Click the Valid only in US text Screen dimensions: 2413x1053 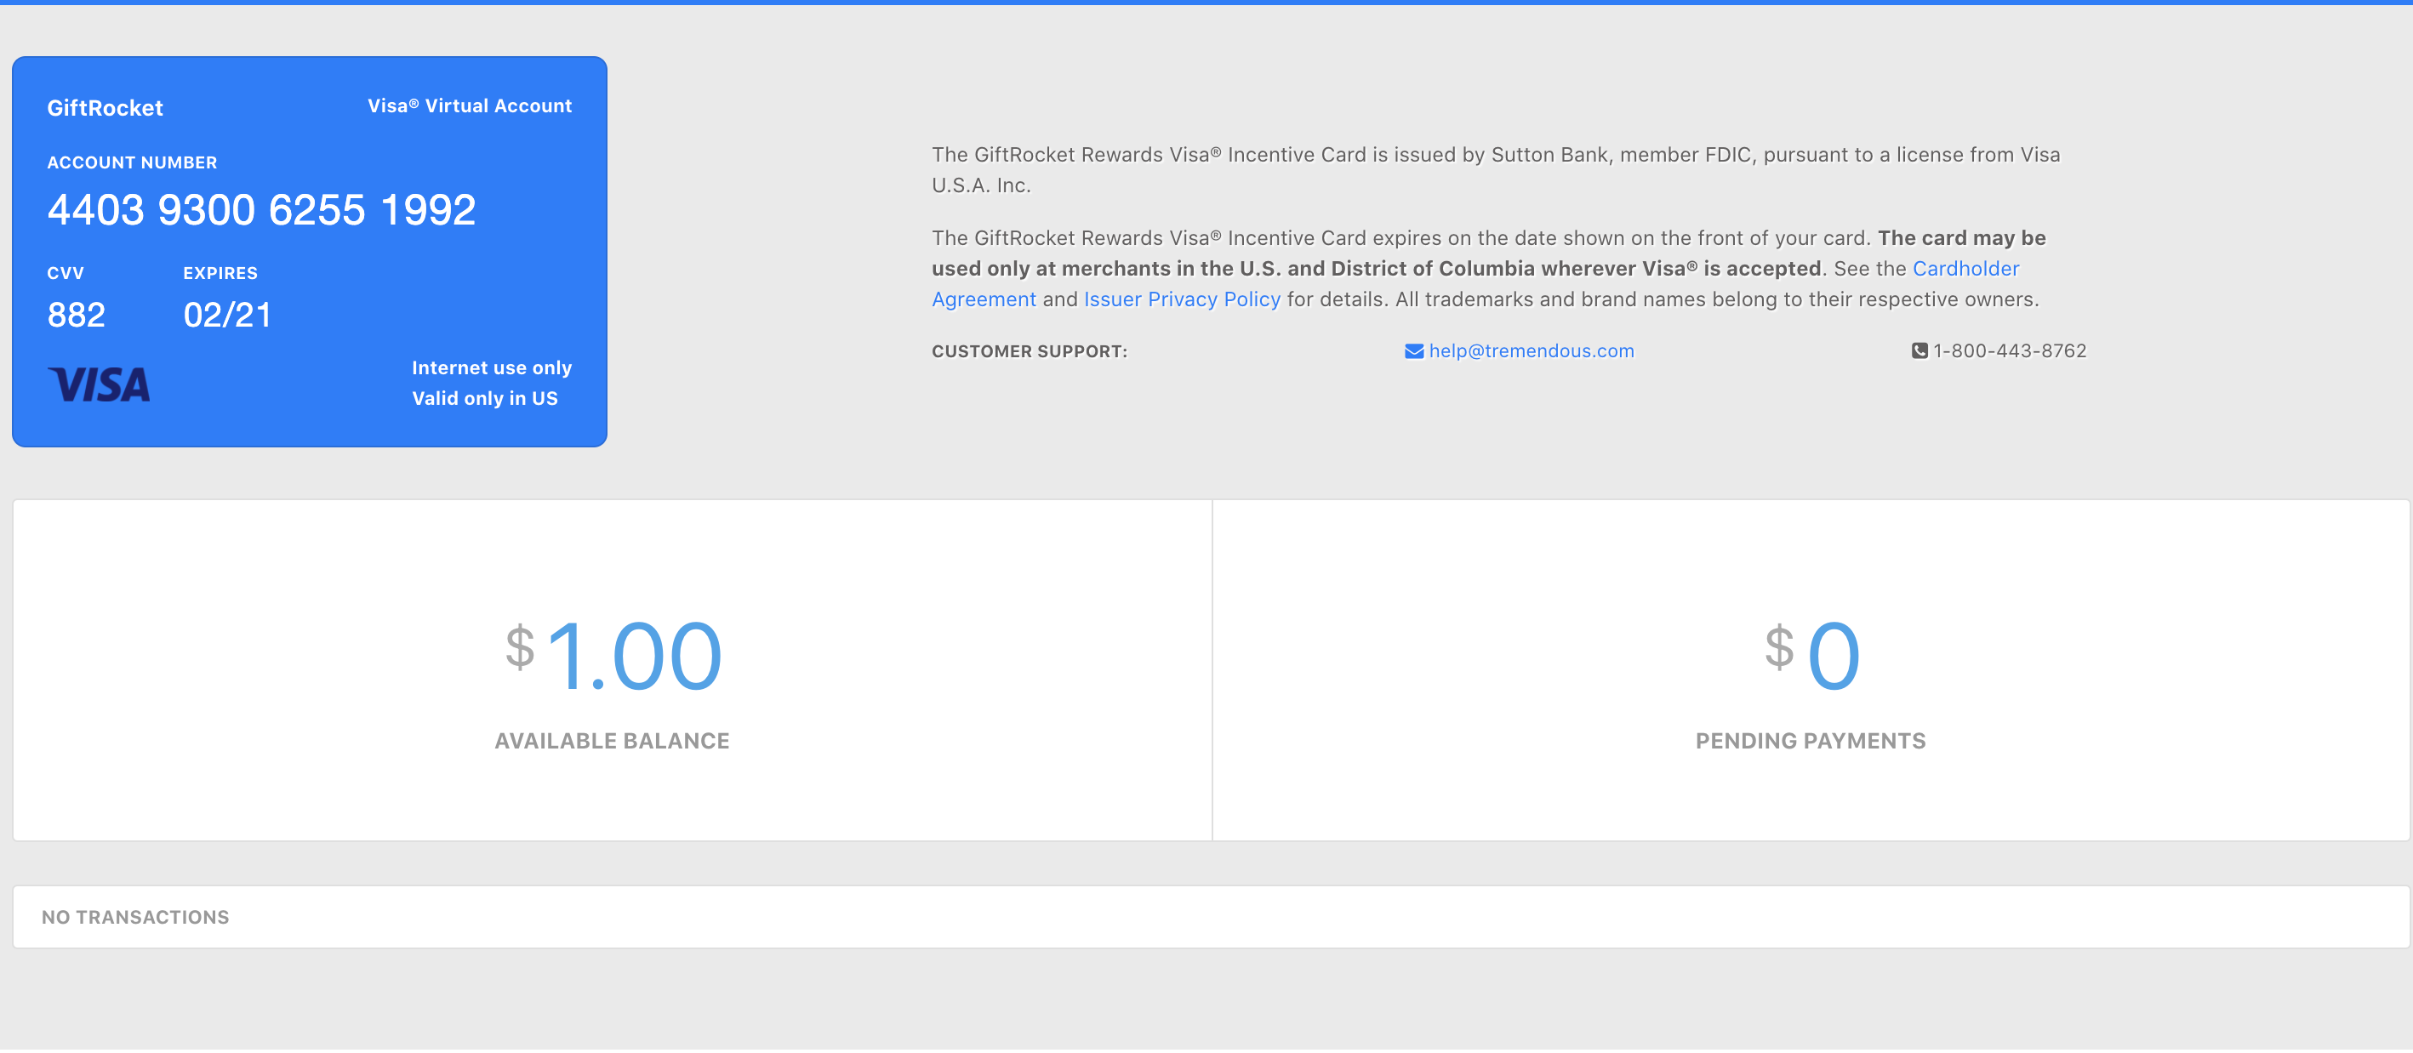pos(484,399)
